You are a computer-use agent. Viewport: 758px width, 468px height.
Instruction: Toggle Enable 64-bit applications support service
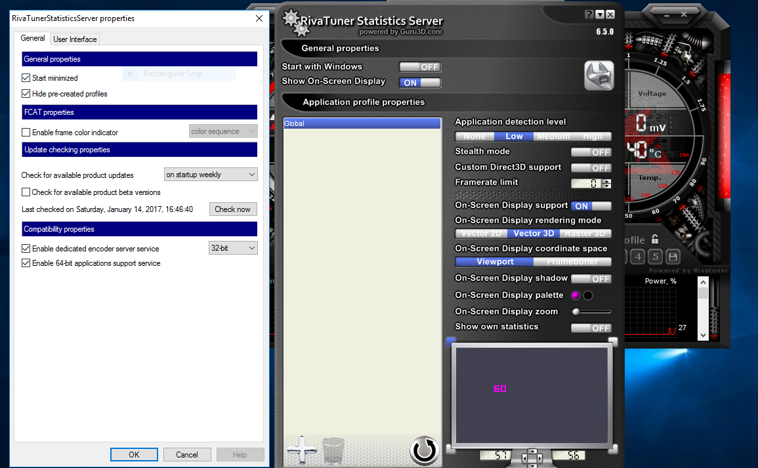(x=26, y=263)
